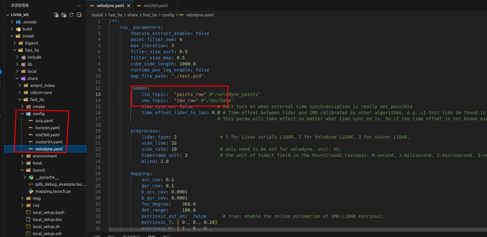Collapse the LIVOX_WS root section

(x=20, y=15)
